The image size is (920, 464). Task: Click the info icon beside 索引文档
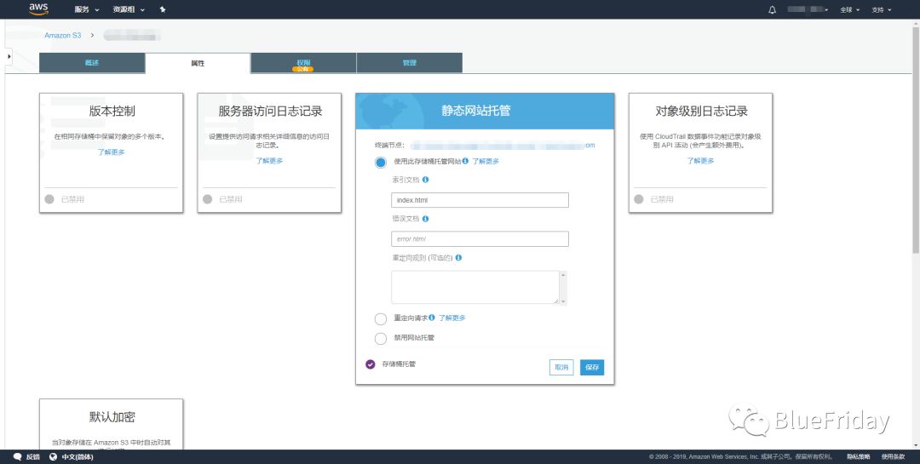click(x=425, y=180)
